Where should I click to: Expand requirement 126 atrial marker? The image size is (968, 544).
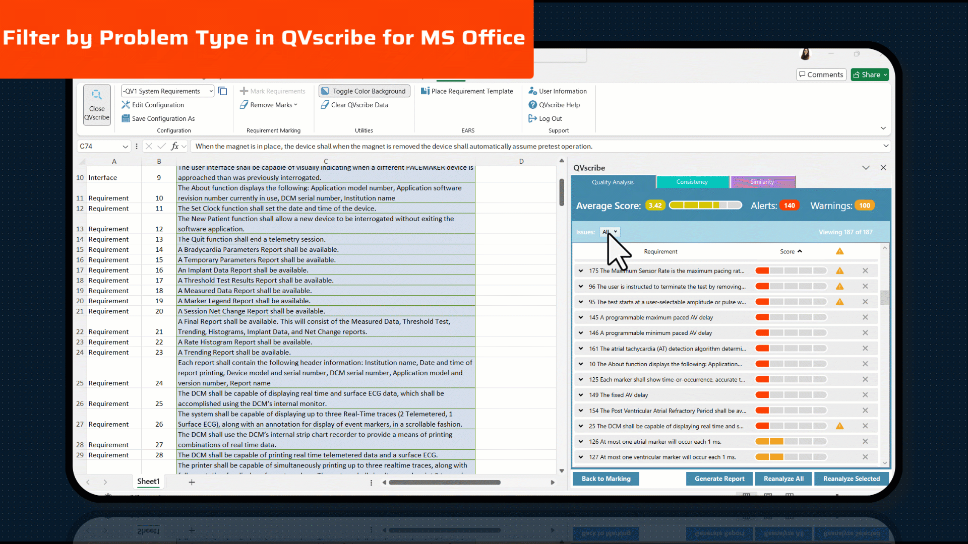pos(581,442)
